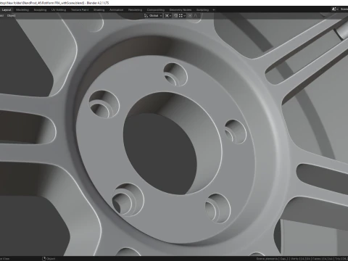Open the Texture Paint workspace tab

click(80, 10)
